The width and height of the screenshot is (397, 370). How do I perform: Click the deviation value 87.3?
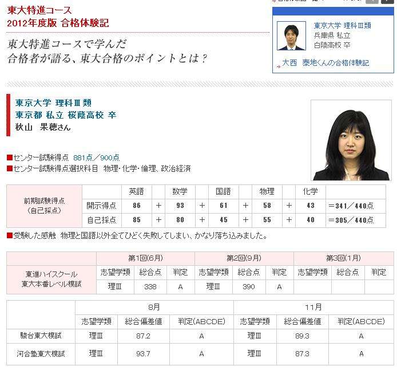[302, 354]
